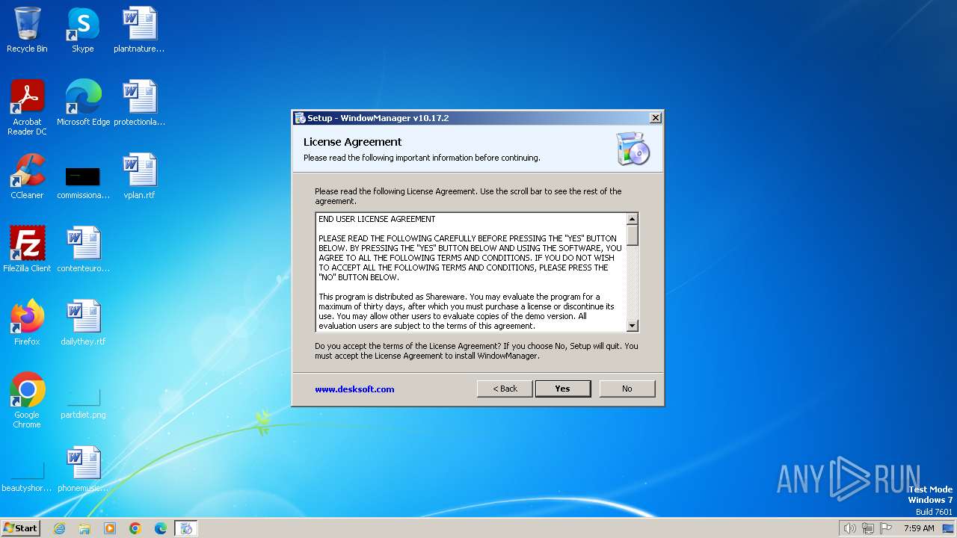
Task: Open the plantnature document on desktop
Action: tap(139, 30)
